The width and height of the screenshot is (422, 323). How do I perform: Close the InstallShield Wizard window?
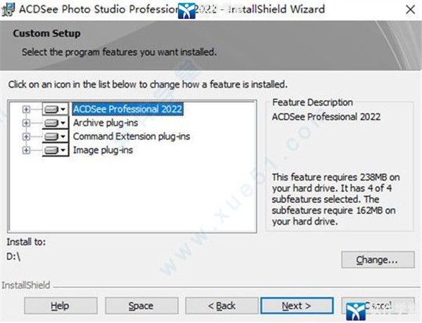pyautogui.click(x=411, y=10)
